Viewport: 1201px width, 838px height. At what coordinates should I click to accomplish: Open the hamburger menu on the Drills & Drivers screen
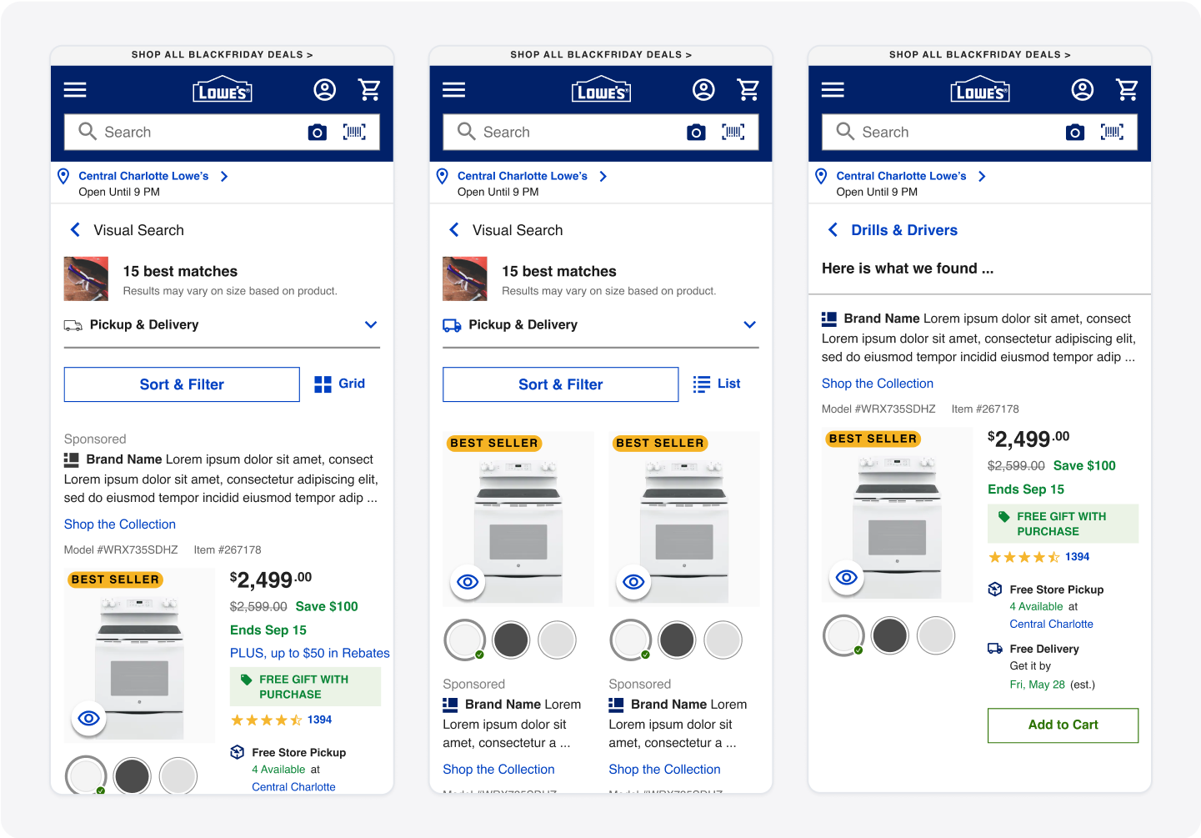[832, 90]
